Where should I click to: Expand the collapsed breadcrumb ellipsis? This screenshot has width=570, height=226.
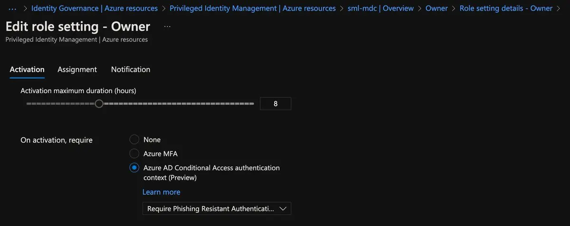13,9
